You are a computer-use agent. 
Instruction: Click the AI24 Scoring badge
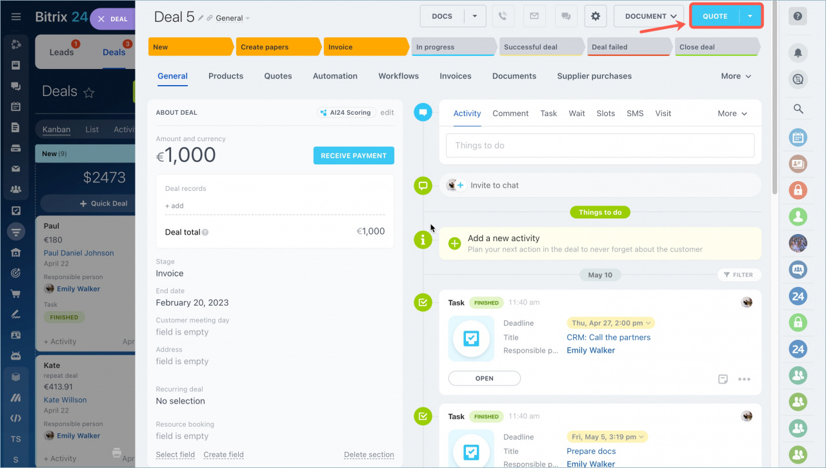click(x=347, y=112)
